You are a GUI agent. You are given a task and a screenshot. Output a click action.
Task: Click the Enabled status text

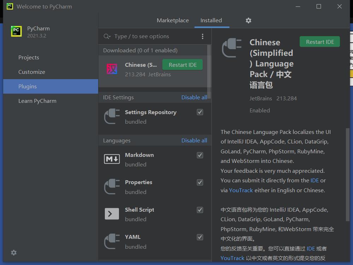[259, 110]
